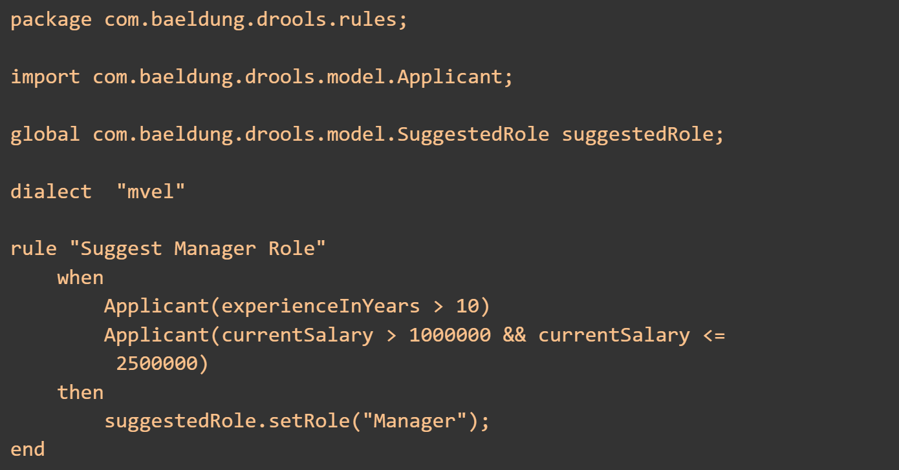Click the 2500000 value on the wrapped line
This screenshot has height=470, width=899.
pyautogui.click(x=157, y=363)
